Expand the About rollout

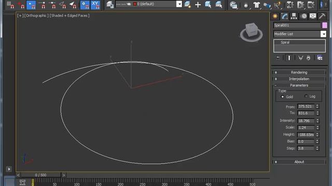299,162
